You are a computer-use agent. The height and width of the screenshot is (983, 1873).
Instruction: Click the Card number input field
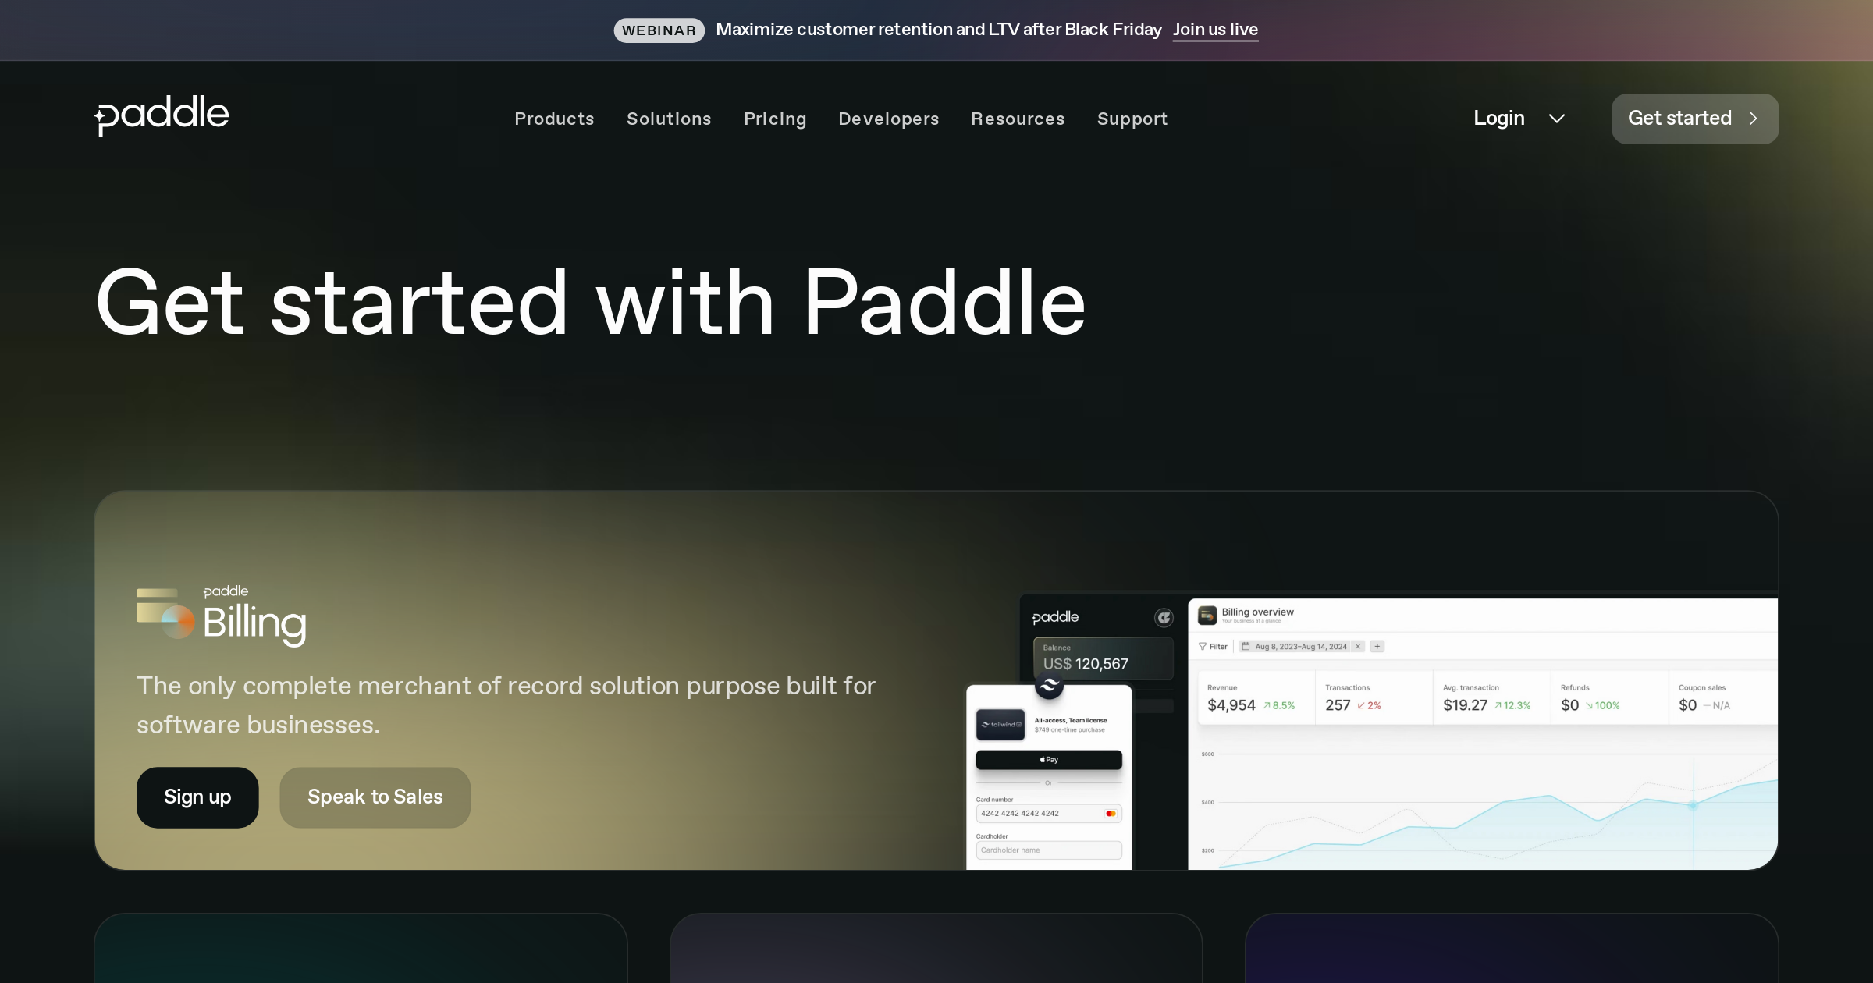pos(1049,814)
